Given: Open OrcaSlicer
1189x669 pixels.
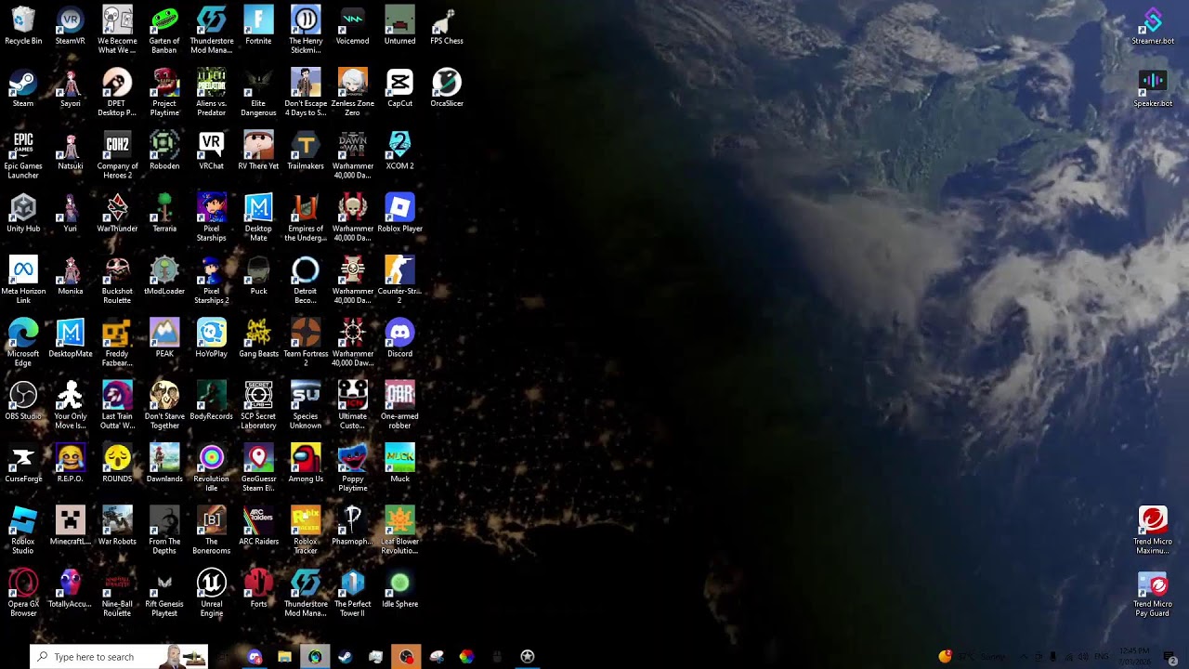Looking at the screenshot, I should (x=447, y=88).
